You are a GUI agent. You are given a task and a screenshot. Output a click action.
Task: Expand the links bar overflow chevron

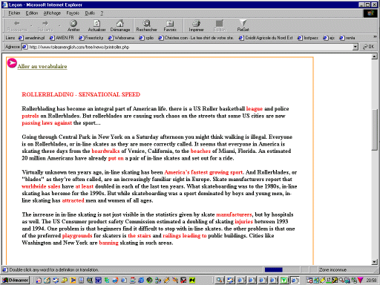click(x=375, y=36)
